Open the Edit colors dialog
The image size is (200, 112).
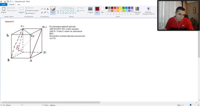click(x=137, y=11)
